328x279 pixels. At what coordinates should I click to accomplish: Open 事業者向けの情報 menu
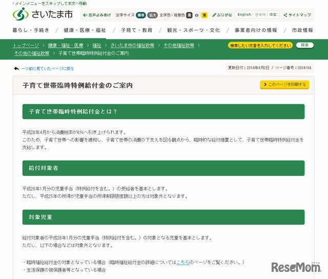click(x=256, y=30)
